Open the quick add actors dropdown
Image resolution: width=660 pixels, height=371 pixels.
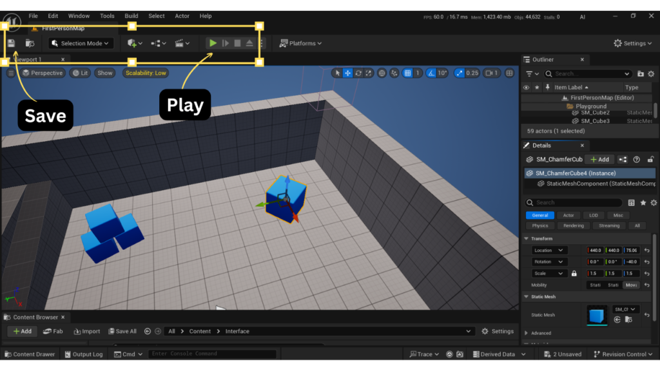click(x=135, y=43)
